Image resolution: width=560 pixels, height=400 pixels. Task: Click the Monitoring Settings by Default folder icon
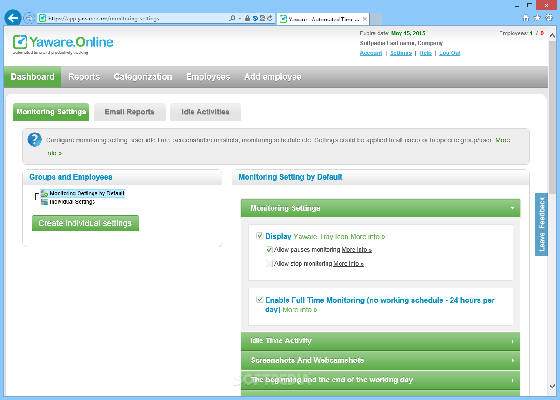pos(45,193)
